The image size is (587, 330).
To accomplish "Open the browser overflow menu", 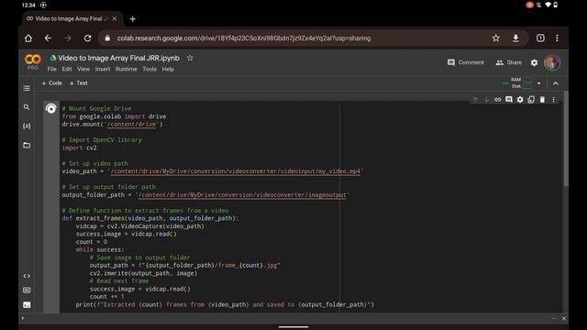I will 557,38.
